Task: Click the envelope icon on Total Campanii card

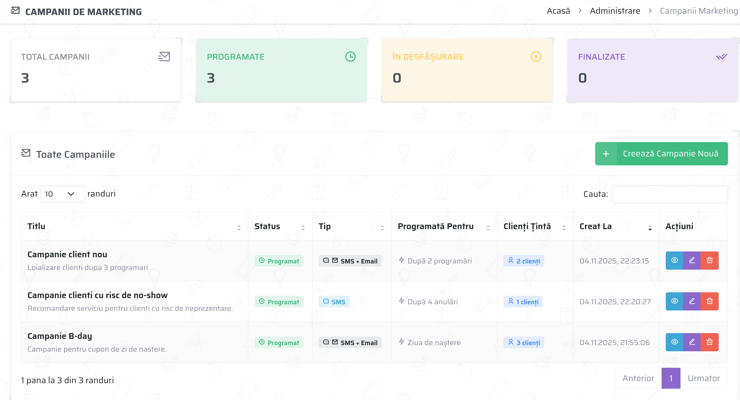Action: pos(164,57)
